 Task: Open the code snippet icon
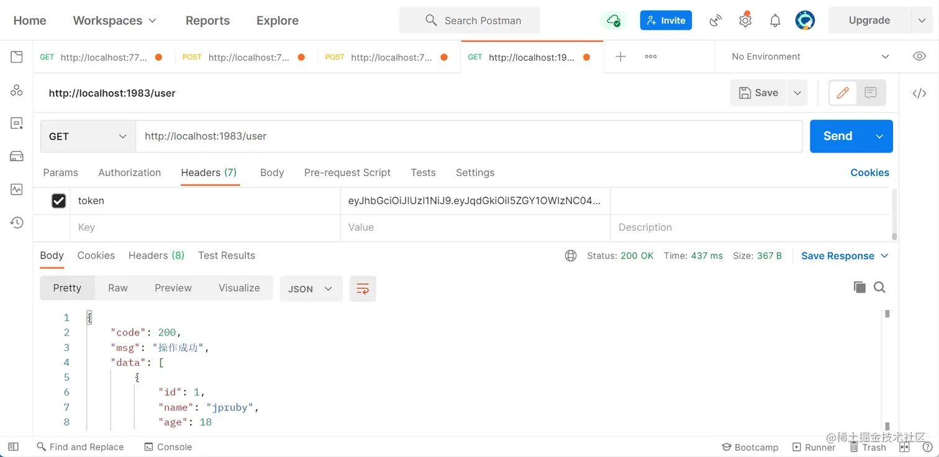point(919,93)
